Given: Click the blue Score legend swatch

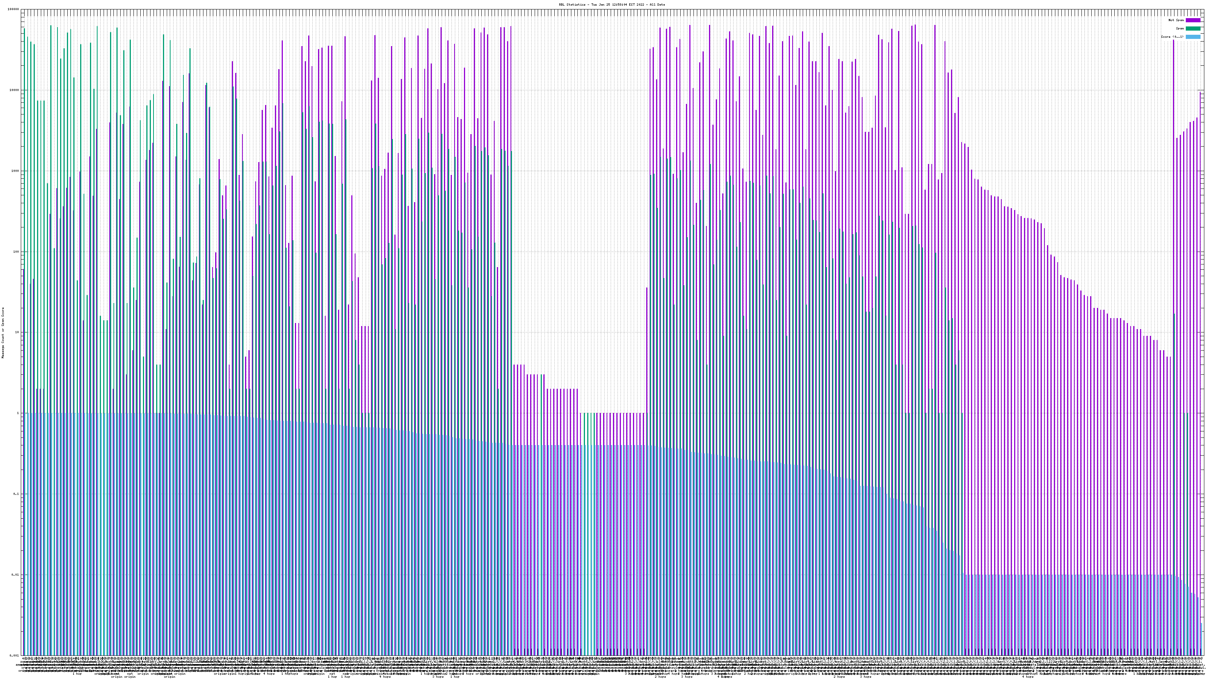Looking at the screenshot, I should tap(1193, 37).
